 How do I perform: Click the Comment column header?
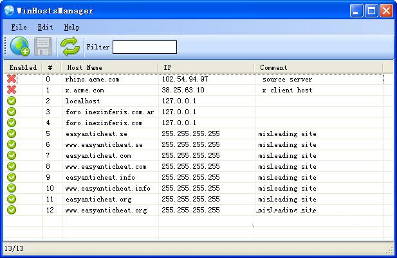tap(319, 67)
